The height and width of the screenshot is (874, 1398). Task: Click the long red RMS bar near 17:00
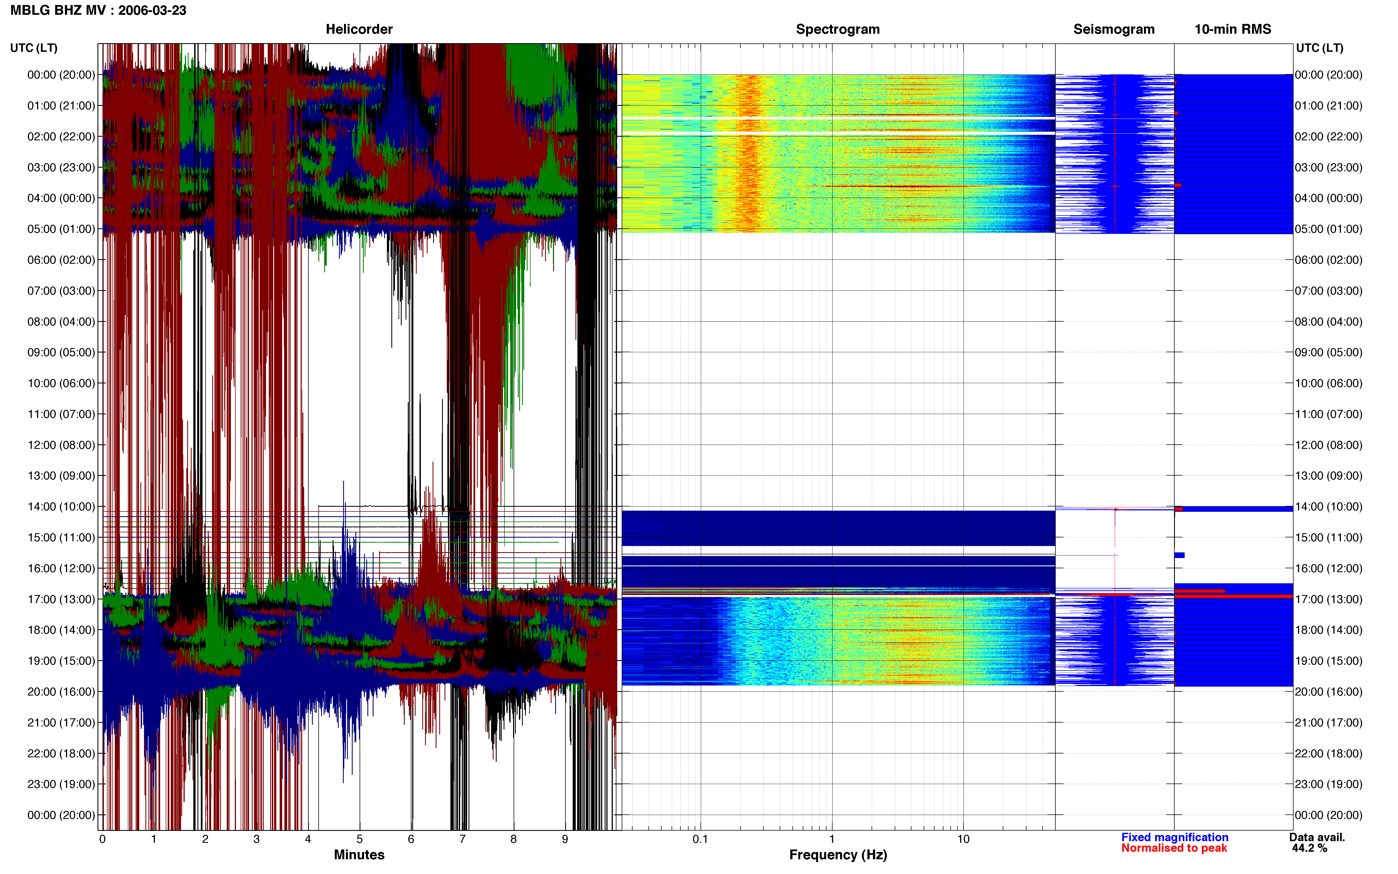point(1234,596)
